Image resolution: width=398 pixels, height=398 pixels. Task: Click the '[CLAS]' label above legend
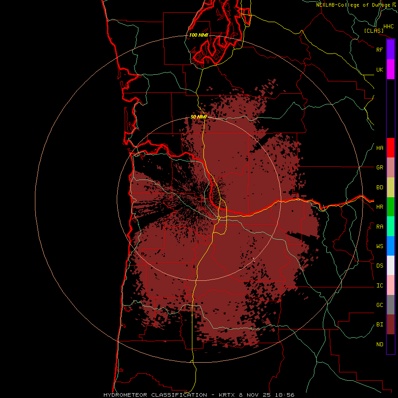374,31
